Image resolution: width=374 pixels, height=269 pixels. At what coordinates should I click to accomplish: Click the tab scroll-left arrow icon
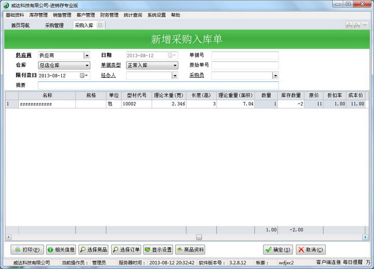tap(349, 25)
